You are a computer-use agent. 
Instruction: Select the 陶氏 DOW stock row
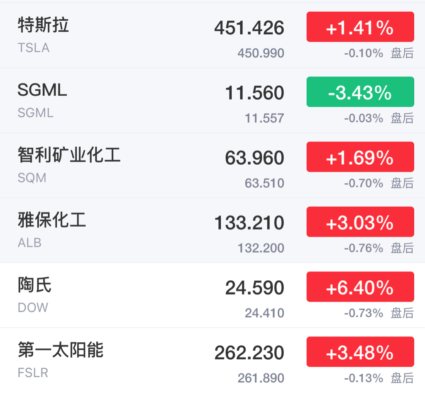212,295
